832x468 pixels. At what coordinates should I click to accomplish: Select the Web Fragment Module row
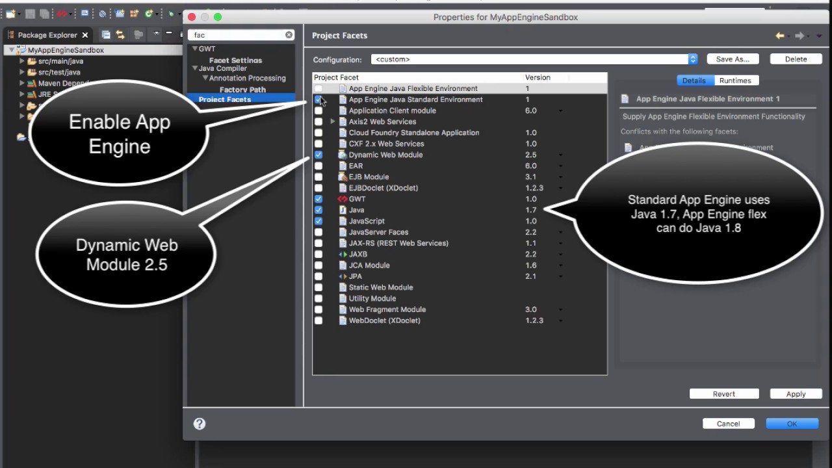[460, 309]
